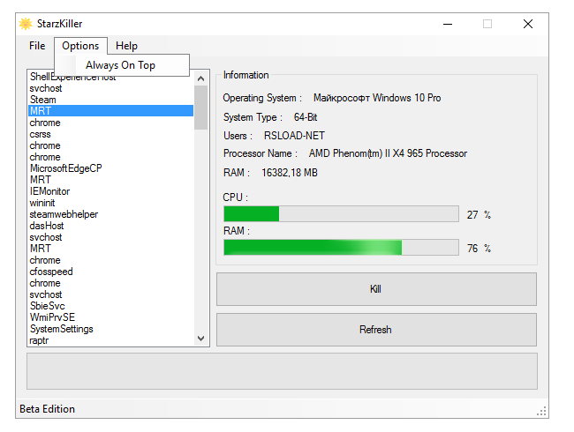Click the 27 % CPU reading
The image size is (574, 432).
click(x=479, y=214)
